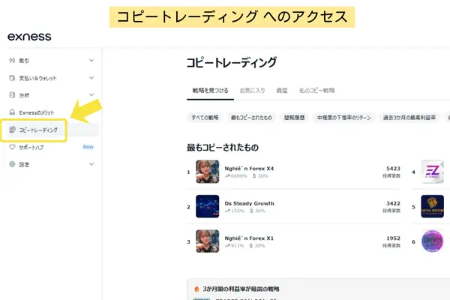Click the 取引 sidebar icon
The height and width of the screenshot is (300, 450).
click(12, 61)
